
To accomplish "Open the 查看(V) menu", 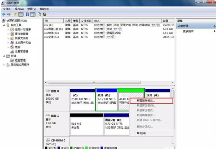I will point(32,9).
